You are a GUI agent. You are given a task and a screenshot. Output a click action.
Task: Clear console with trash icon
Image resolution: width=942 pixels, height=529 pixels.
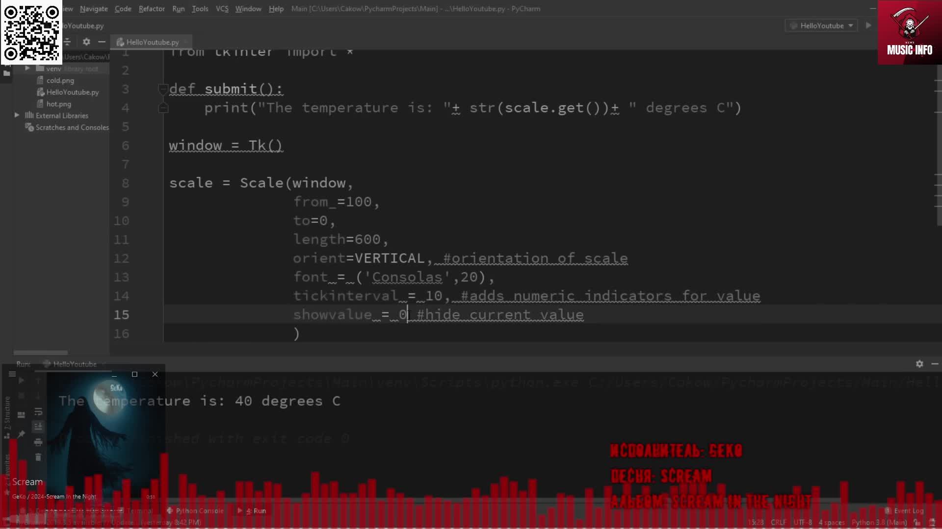(38, 457)
